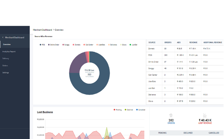Image resolution: width=224 pixels, height=139 pixels.
Task: Select the DECLINED column tab
Action: (x=188, y=133)
